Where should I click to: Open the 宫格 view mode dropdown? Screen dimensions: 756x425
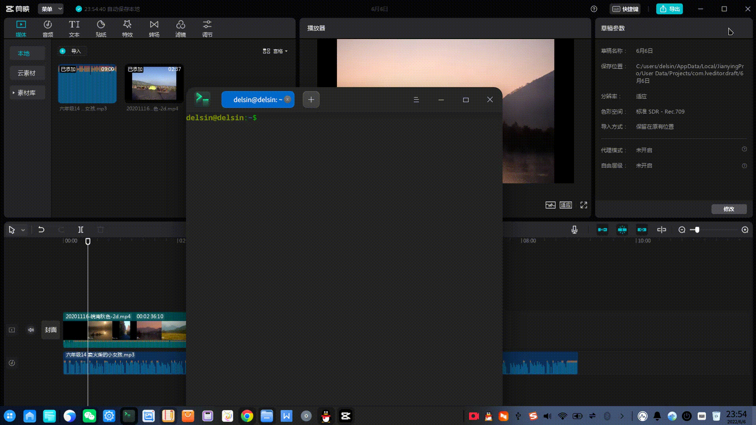(275, 51)
